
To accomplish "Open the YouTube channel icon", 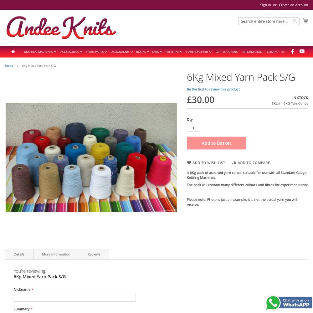I will [302, 51].
